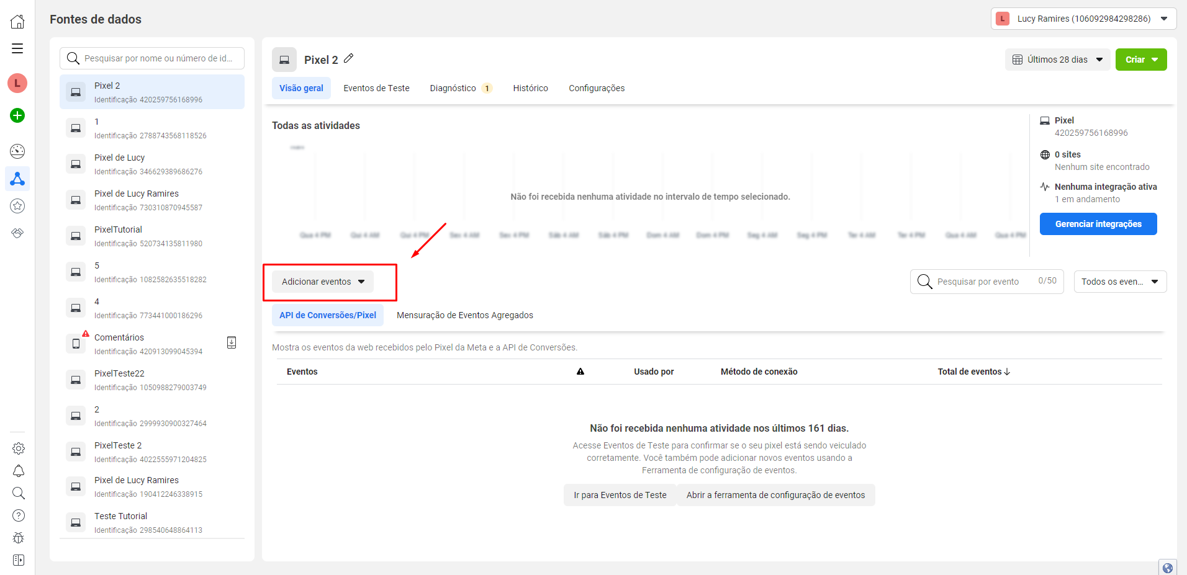Open the Todos os eventos filter dropdown

pos(1120,282)
